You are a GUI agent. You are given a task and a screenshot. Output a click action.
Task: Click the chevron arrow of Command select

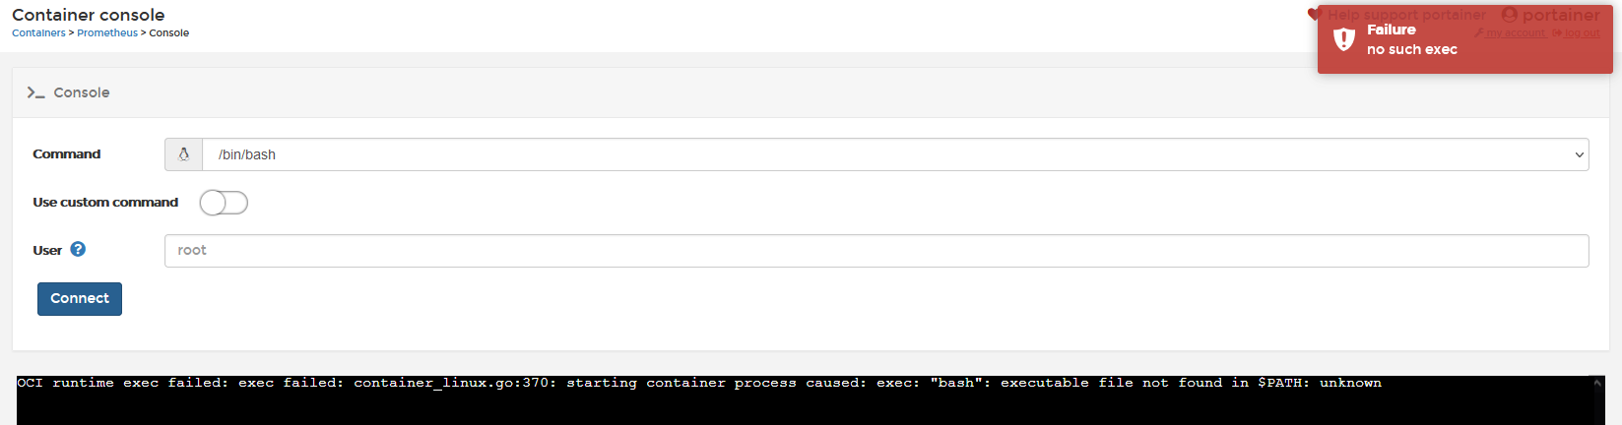(x=1579, y=154)
